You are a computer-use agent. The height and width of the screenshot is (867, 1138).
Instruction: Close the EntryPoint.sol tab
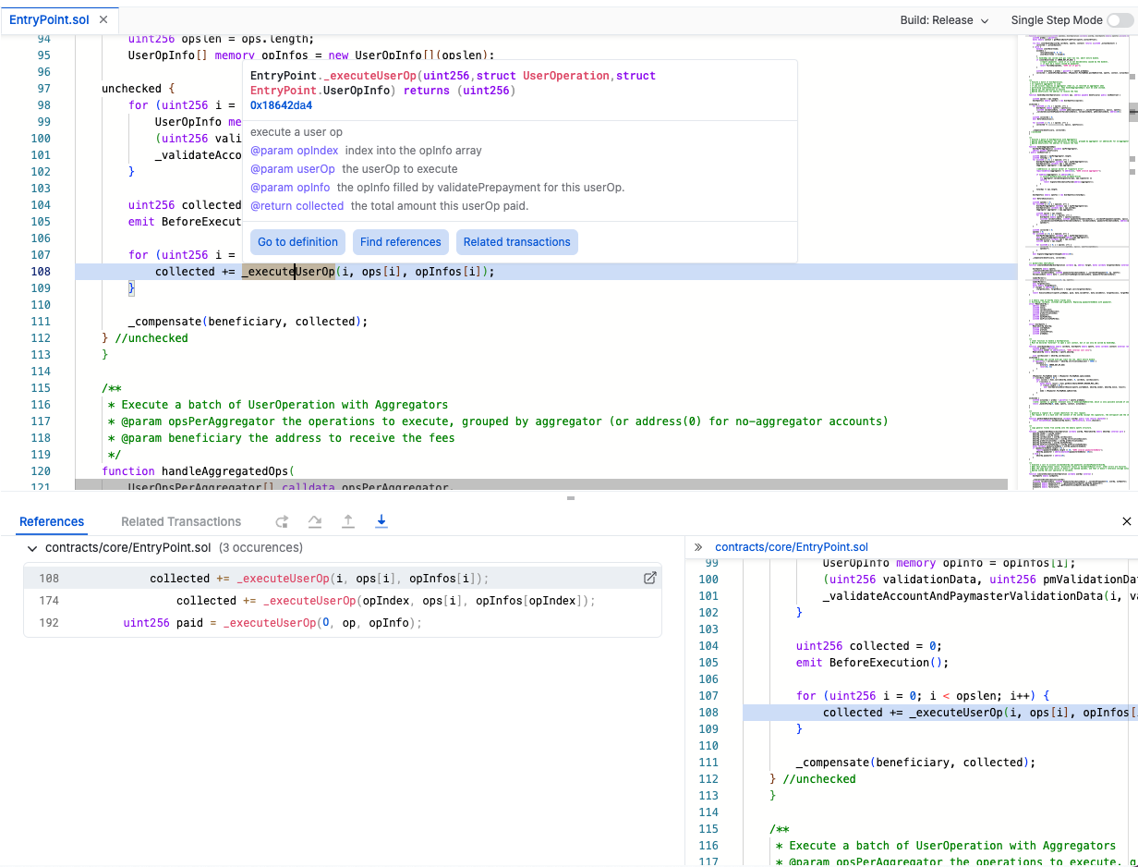[103, 19]
